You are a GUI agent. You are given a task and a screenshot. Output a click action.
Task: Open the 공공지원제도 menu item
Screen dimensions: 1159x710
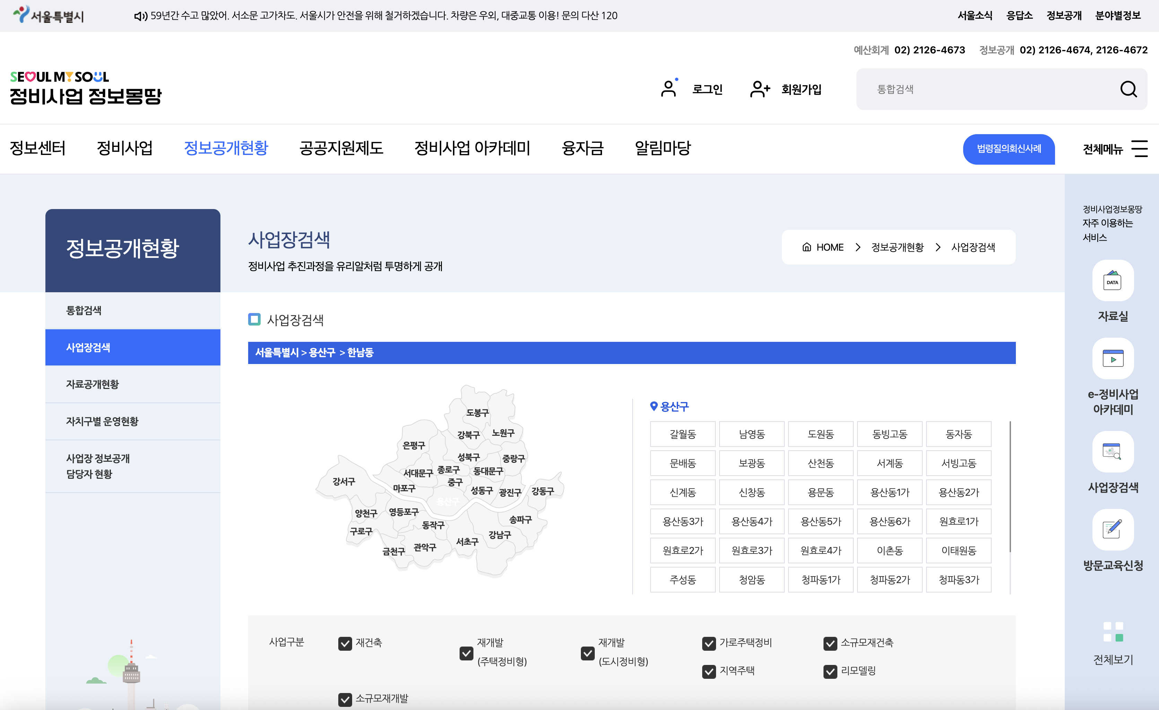coord(341,148)
